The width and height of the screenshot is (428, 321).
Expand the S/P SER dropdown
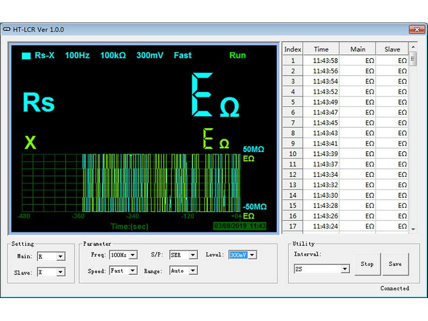click(193, 255)
